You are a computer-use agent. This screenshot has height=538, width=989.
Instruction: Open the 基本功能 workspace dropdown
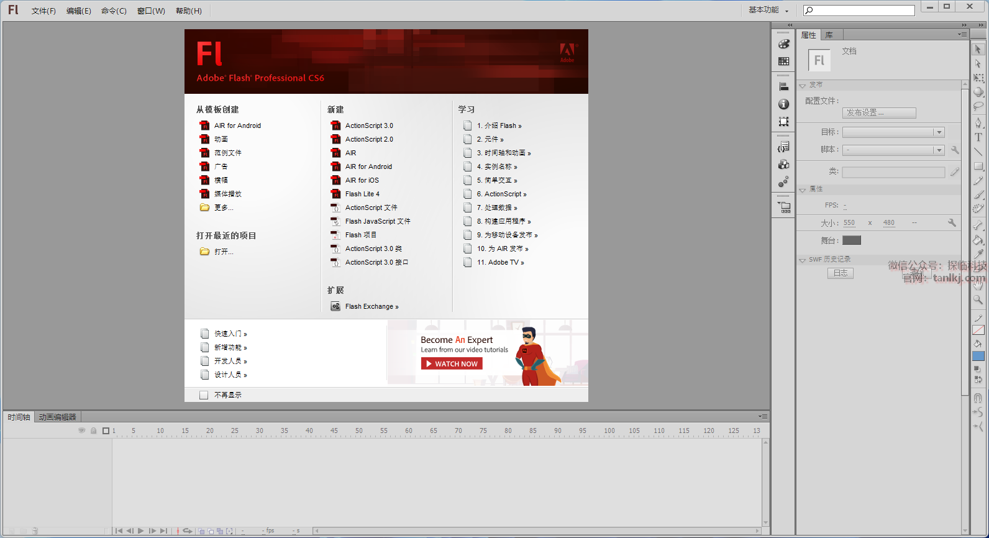[768, 10]
